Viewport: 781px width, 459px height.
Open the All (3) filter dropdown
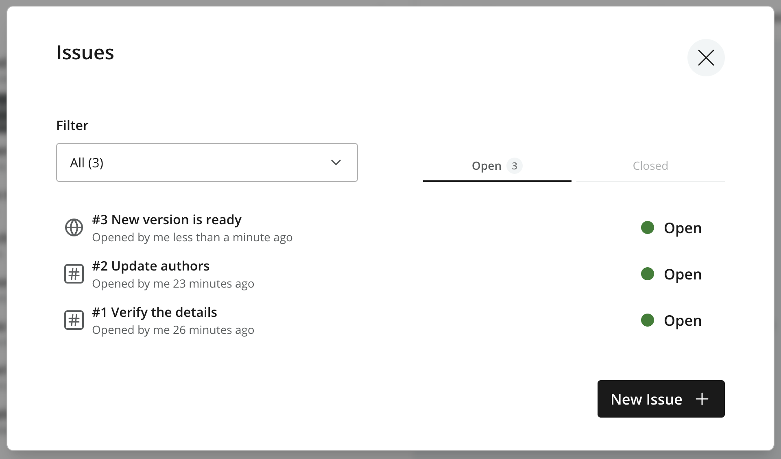click(x=207, y=162)
